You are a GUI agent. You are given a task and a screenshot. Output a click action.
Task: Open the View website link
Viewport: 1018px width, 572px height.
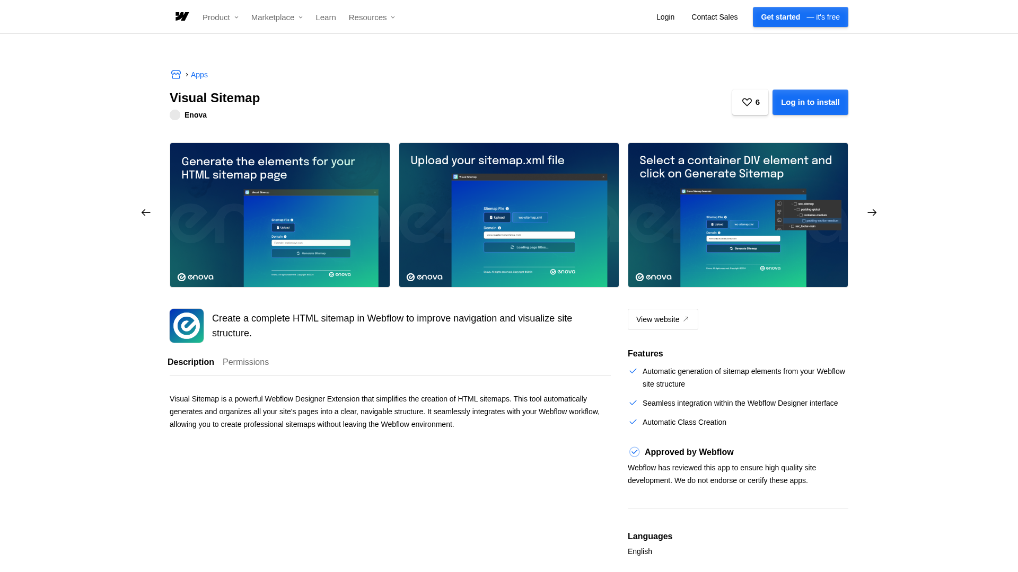(662, 319)
